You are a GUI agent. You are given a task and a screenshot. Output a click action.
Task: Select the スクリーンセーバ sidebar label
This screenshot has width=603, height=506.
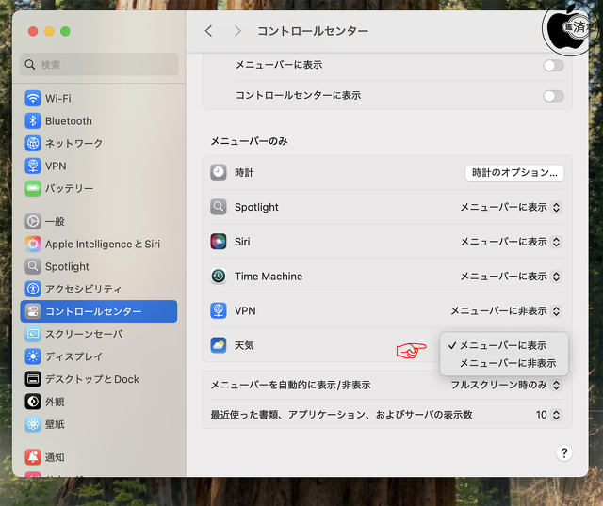click(x=84, y=334)
